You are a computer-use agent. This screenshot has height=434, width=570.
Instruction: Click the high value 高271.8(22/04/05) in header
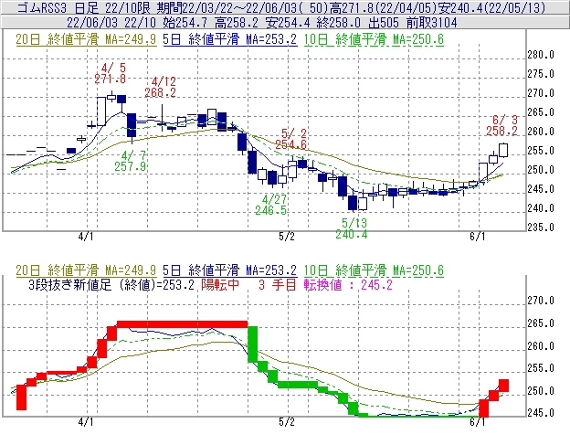point(383,7)
